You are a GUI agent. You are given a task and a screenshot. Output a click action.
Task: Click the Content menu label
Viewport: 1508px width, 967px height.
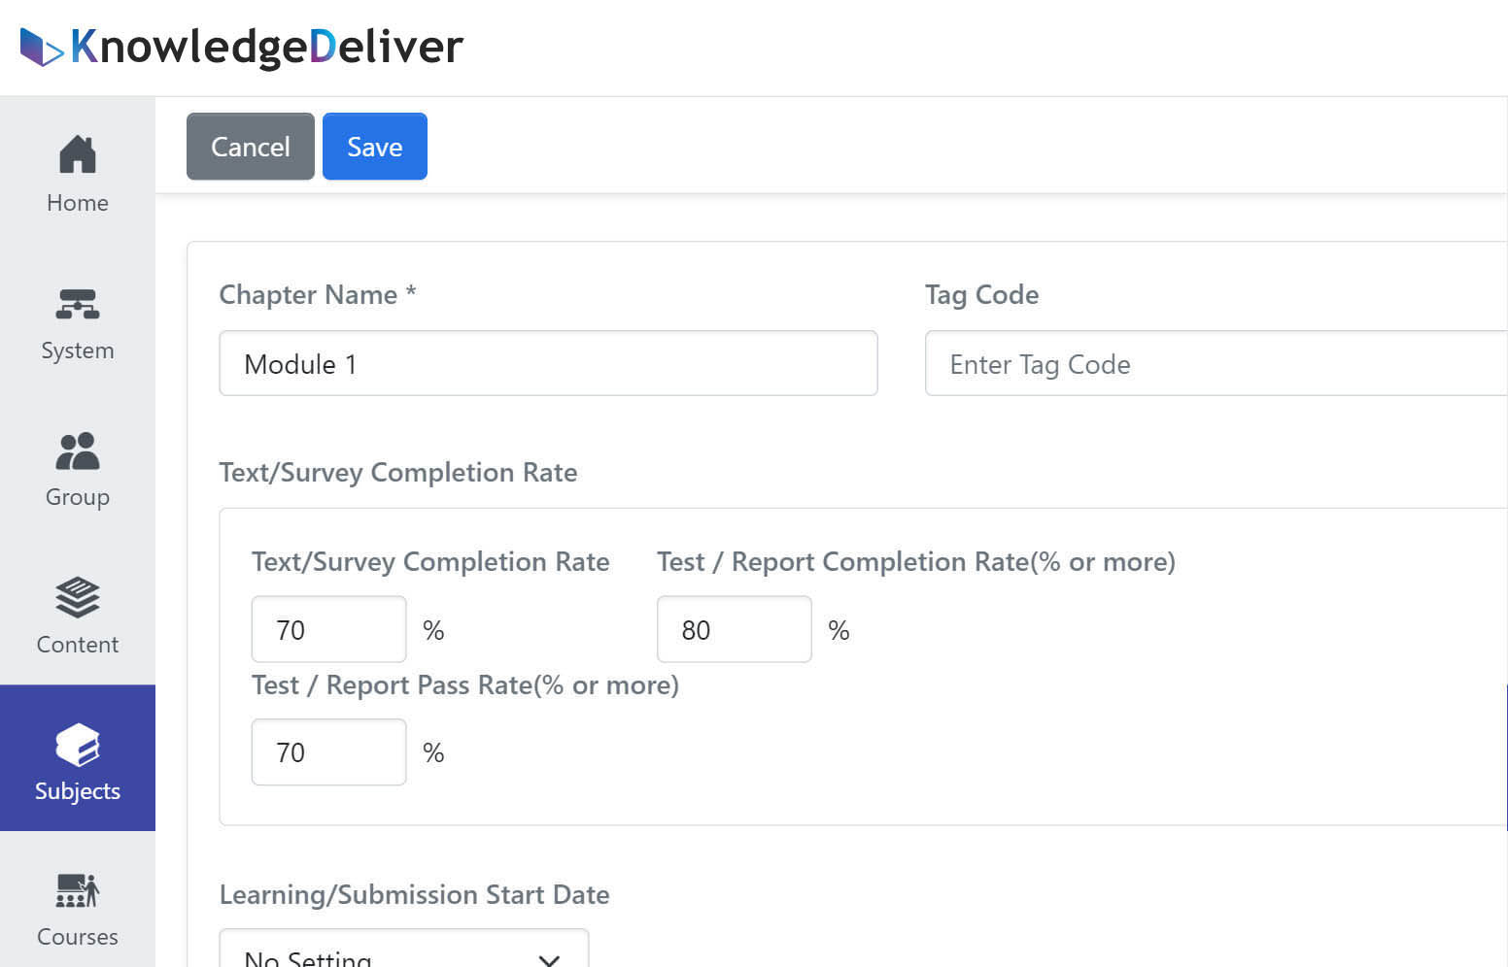click(x=78, y=645)
